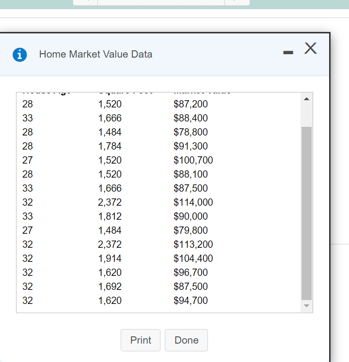Click square feet in the $88,400 row
The height and width of the screenshot is (362, 349).
tap(110, 118)
